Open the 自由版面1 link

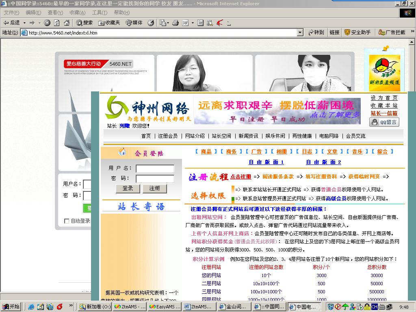[x=266, y=162]
